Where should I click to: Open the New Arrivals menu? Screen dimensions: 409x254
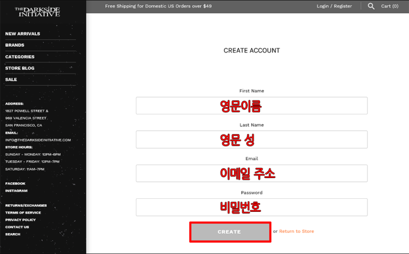(x=23, y=34)
